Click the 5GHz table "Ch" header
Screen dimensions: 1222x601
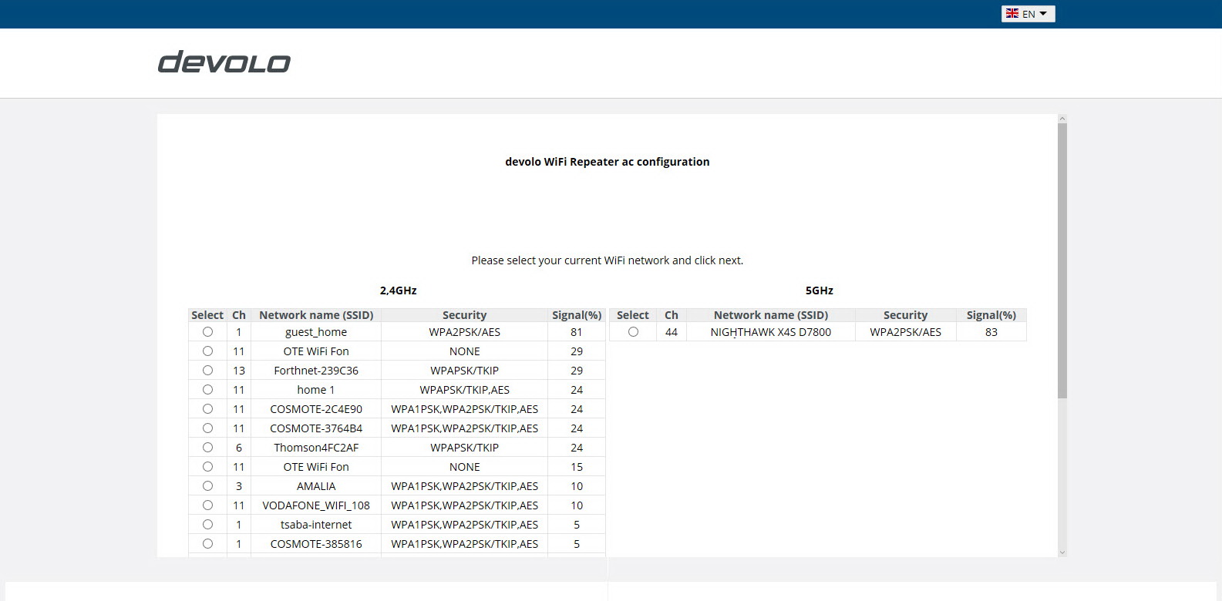coord(672,315)
